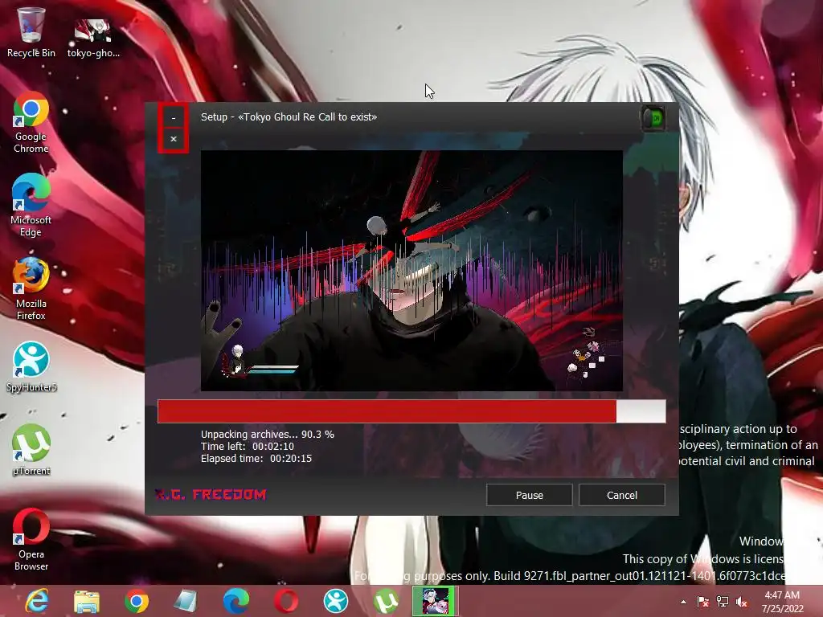Cancel the Tokyo Ghoul installation

coord(622,495)
